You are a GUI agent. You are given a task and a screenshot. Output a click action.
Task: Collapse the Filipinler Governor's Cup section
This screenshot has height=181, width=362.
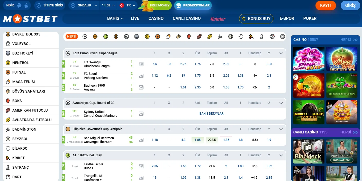click(x=281, y=129)
